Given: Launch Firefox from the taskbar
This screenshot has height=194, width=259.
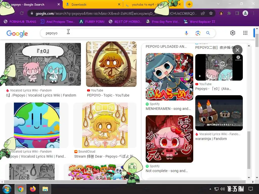Looking at the screenshot, I should click(33, 189).
